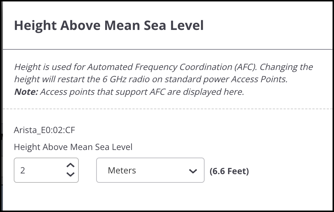Click the dialog title Height Above Mean Sea Level

coord(108,26)
